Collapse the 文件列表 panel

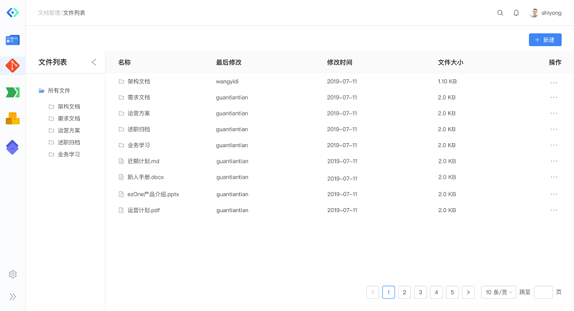pyautogui.click(x=94, y=62)
